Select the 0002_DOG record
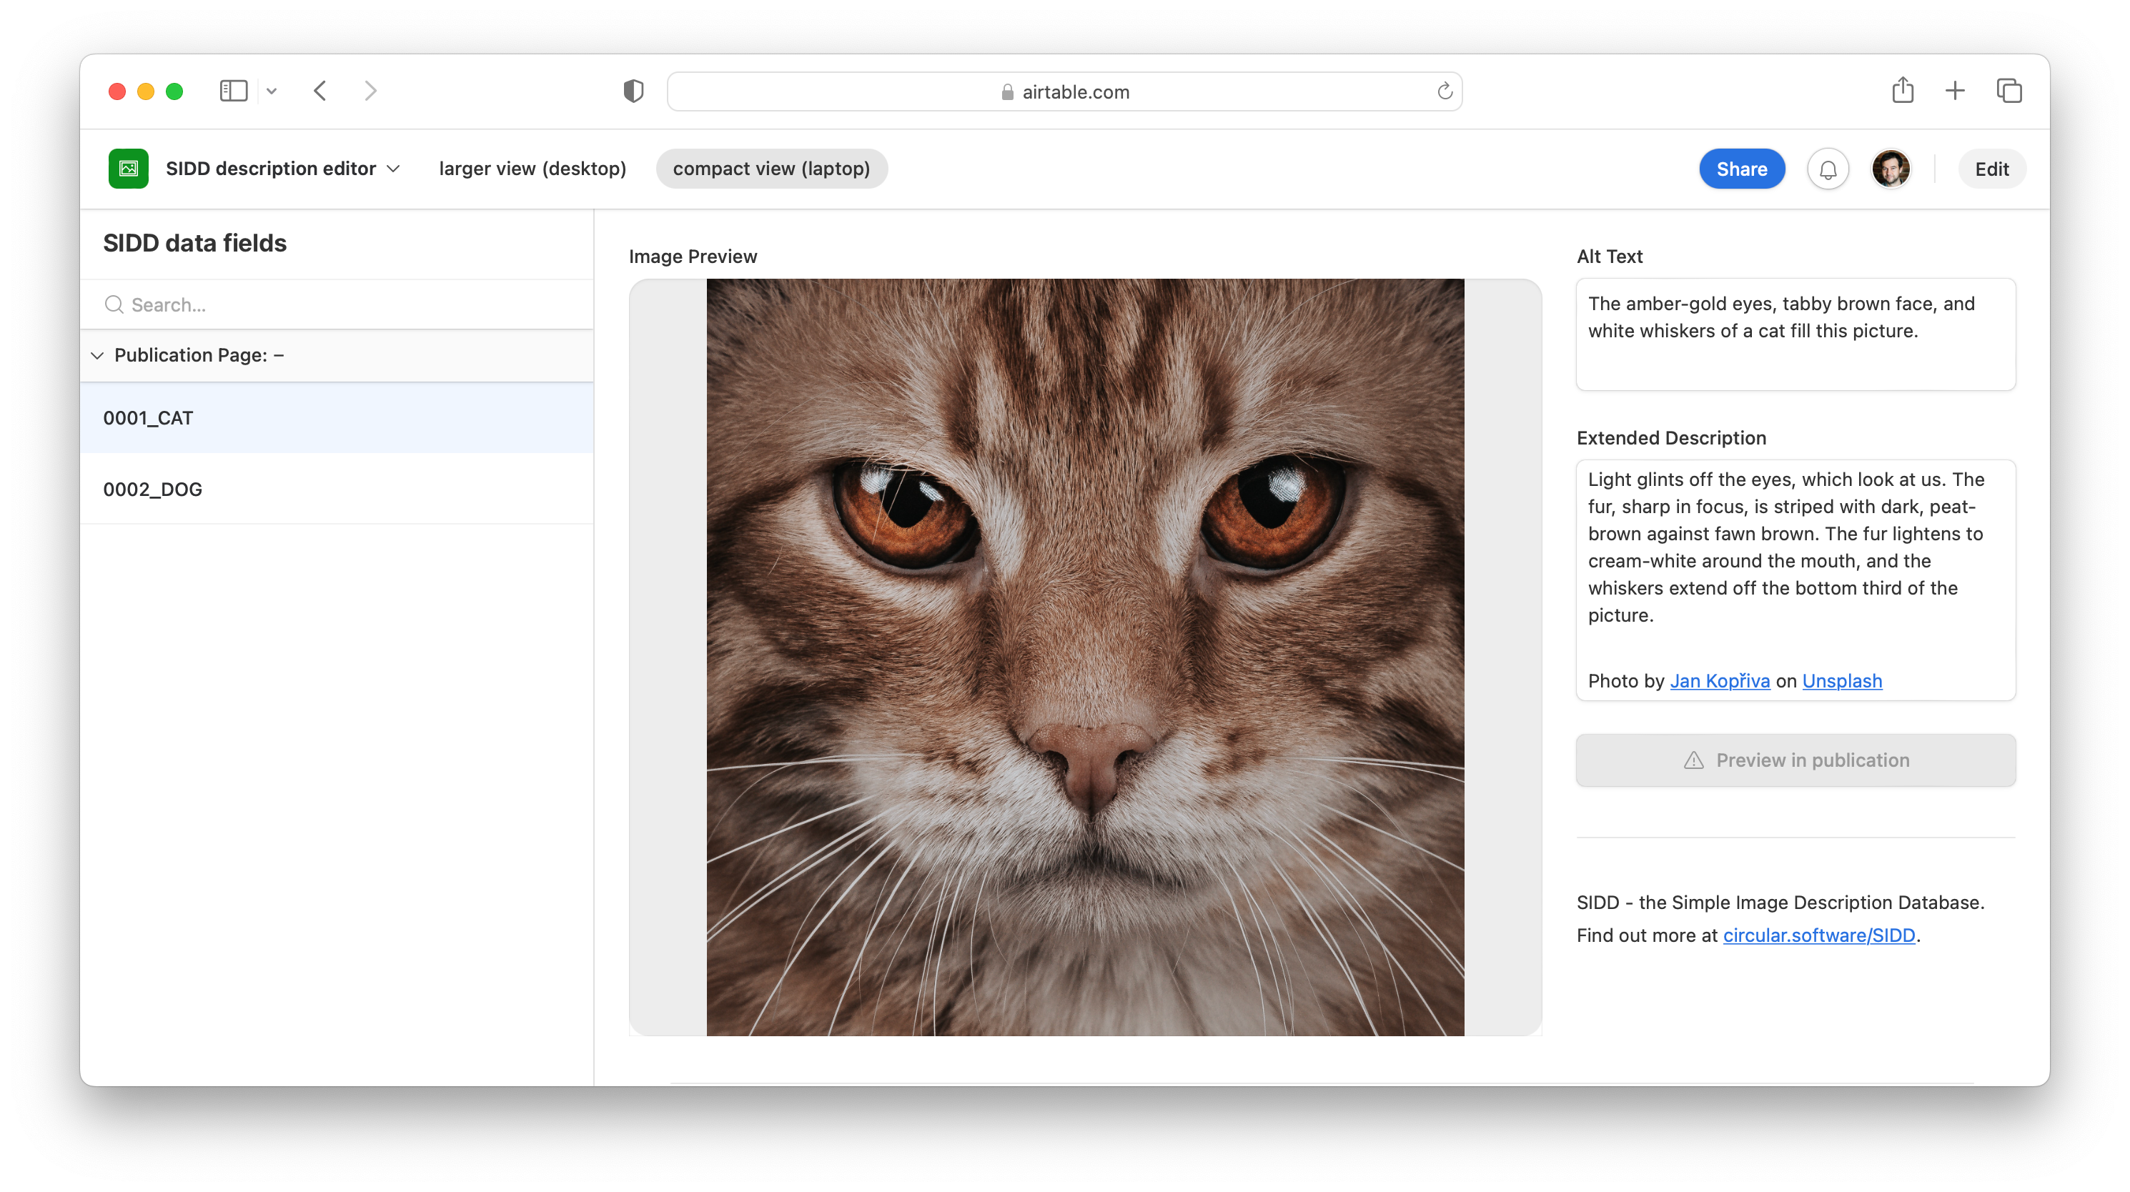 pos(153,490)
